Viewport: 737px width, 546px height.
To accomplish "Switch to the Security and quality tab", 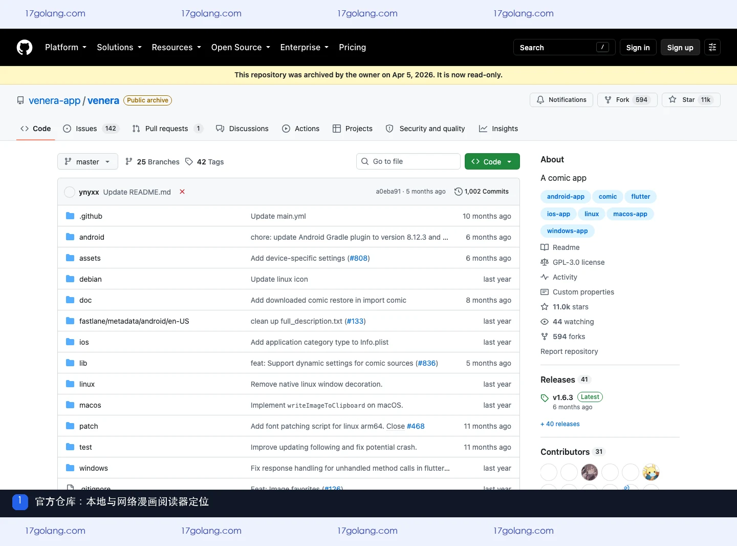I will pyautogui.click(x=425, y=129).
